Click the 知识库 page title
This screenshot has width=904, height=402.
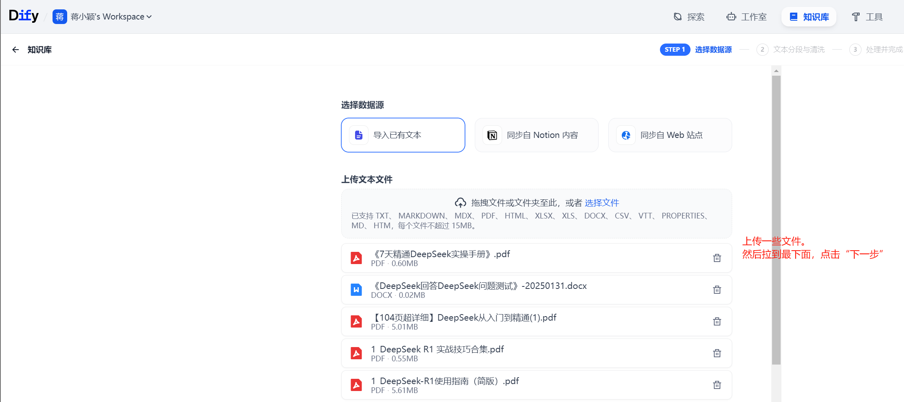(39, 50)
